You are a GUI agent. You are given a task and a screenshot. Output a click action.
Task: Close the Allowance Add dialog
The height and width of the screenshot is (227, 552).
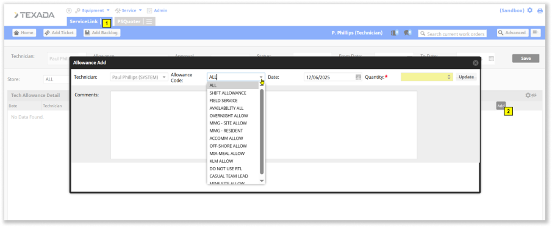tap(475, 63)
